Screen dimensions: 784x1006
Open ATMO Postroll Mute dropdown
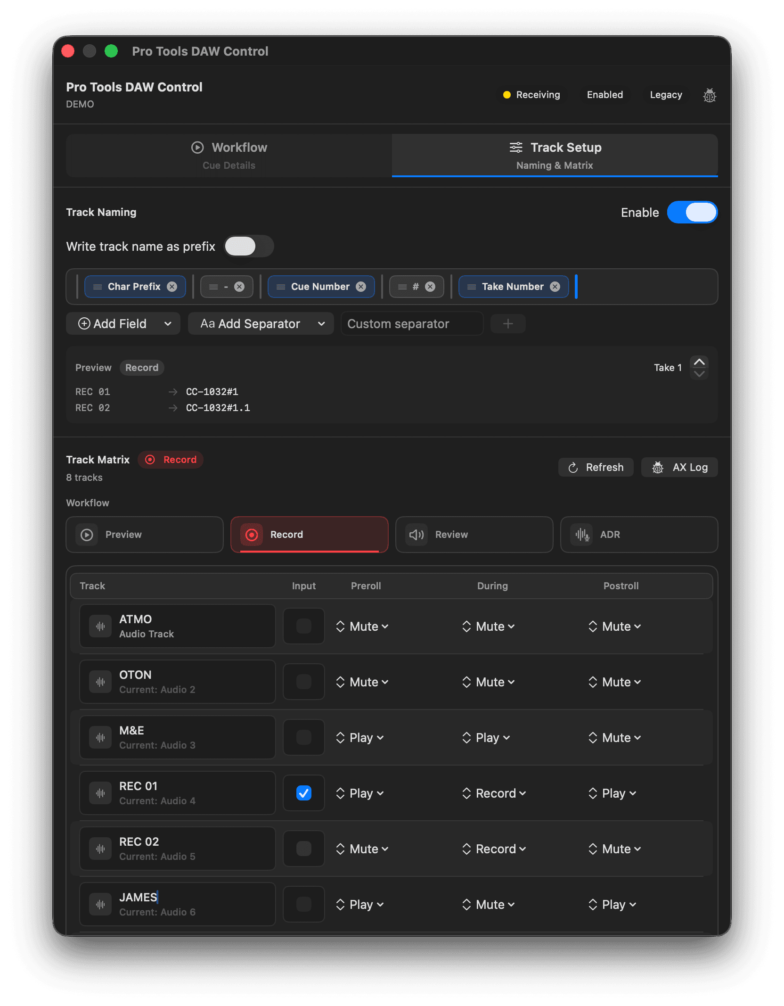615,626
